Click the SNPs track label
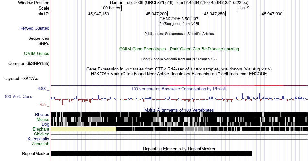Screen dimensions: 308x161 coord(44,43)
